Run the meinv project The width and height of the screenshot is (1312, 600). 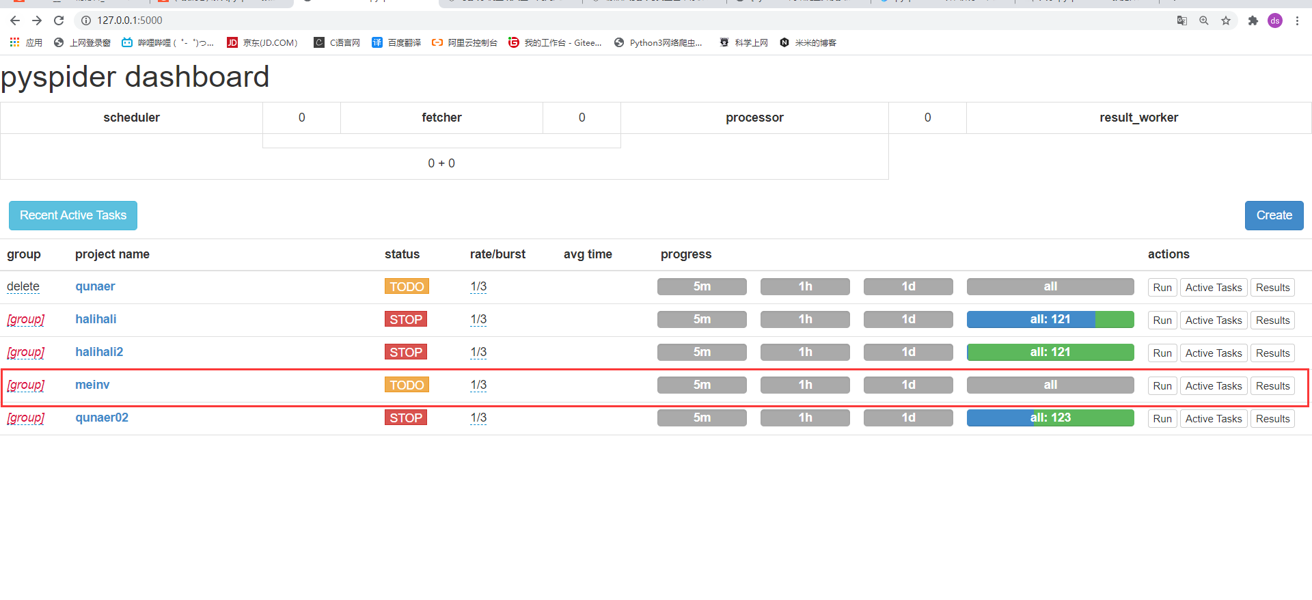click(x=1162, y=386)
